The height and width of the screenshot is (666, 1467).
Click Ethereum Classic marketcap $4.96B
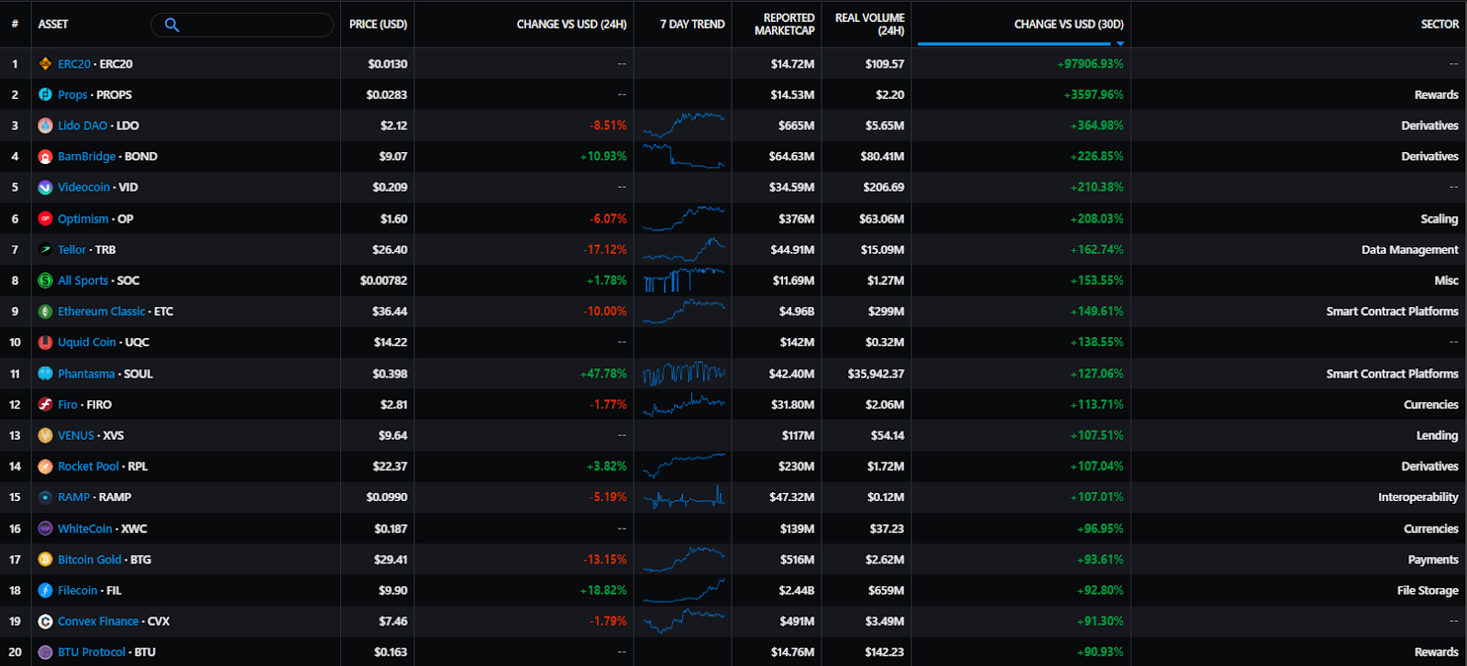click(x=797, y=311)
